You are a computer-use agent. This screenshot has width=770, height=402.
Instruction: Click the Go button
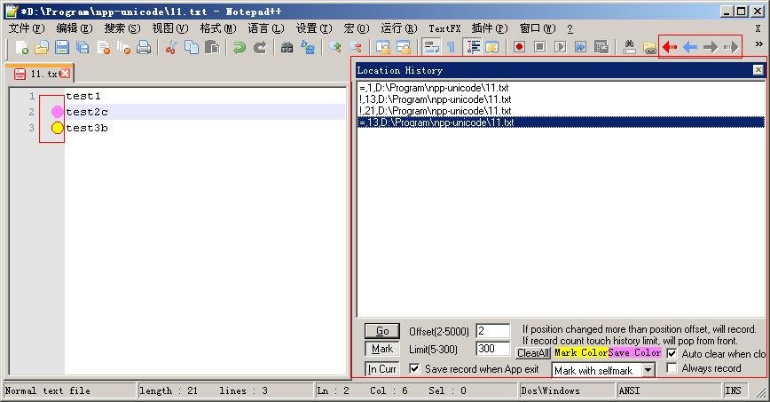[382, 331]
